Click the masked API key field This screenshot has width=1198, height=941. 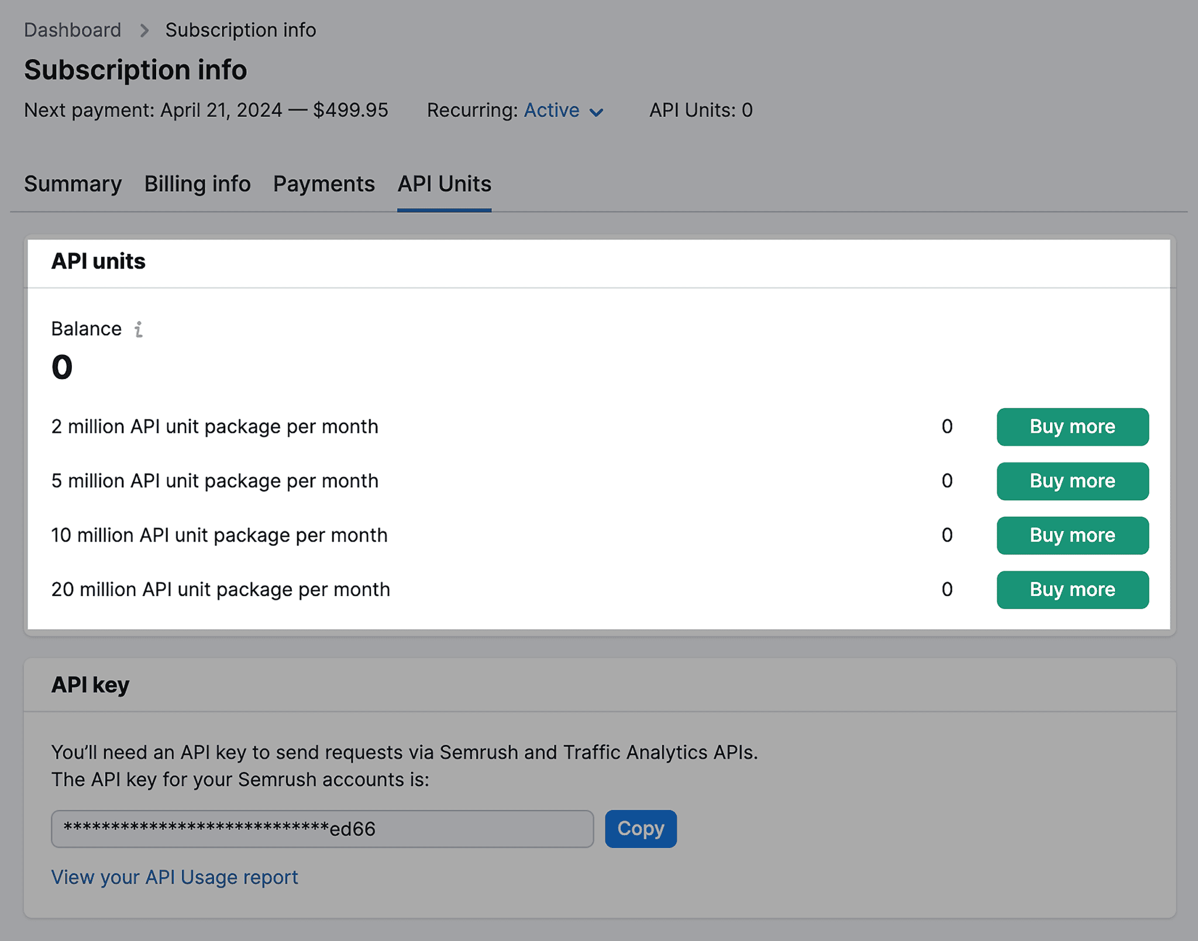322,829
